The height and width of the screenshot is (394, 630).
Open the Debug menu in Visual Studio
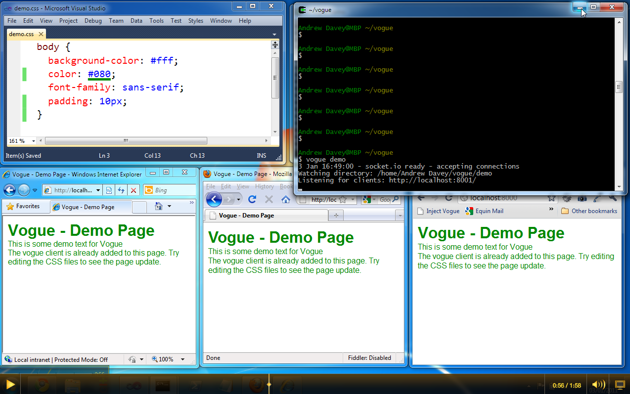point(93,21)
